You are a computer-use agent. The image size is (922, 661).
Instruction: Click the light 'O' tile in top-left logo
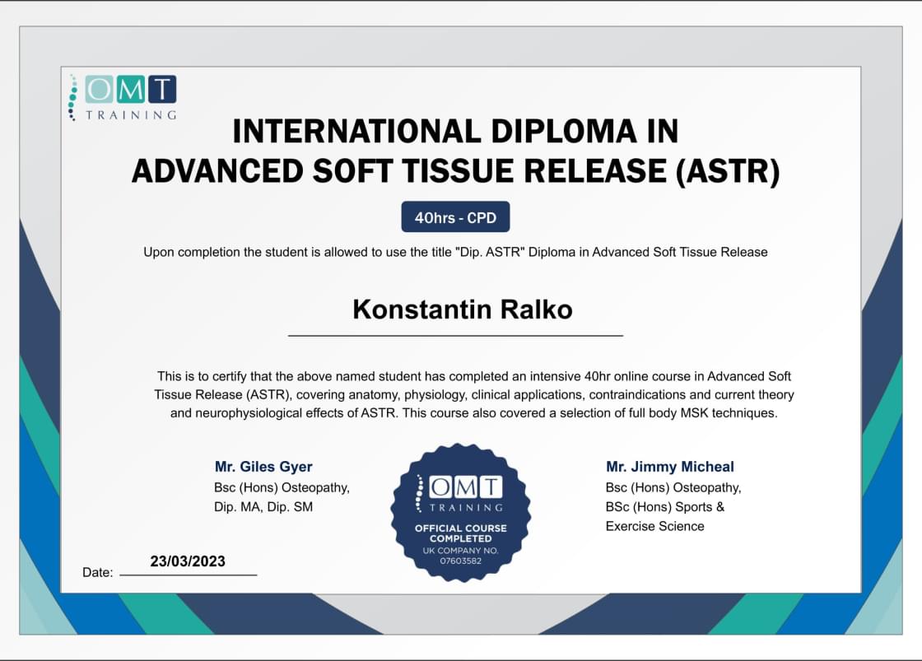point(100,89)
